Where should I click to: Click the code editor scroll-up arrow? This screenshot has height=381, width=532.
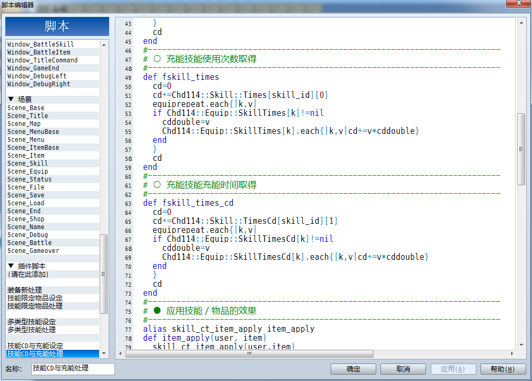click(521, 23)
